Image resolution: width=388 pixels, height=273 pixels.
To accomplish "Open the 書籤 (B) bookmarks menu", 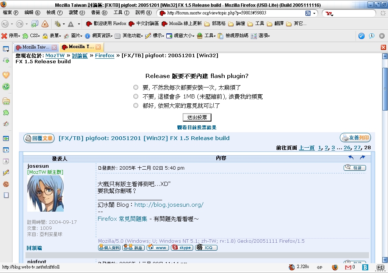I will pos(99,12).
